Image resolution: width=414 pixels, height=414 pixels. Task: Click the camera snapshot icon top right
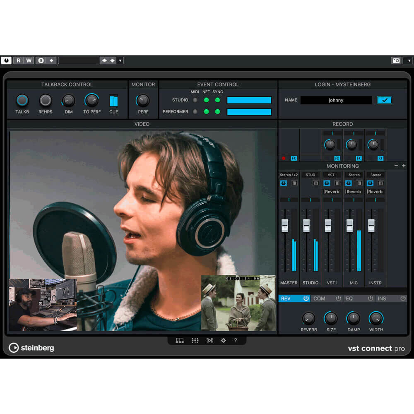(396, 60)
